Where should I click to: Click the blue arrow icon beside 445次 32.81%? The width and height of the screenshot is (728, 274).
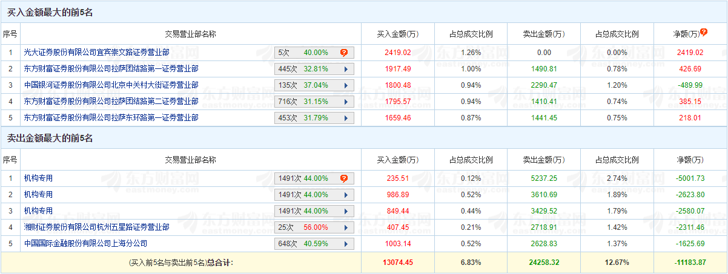(x=346, y=69)
